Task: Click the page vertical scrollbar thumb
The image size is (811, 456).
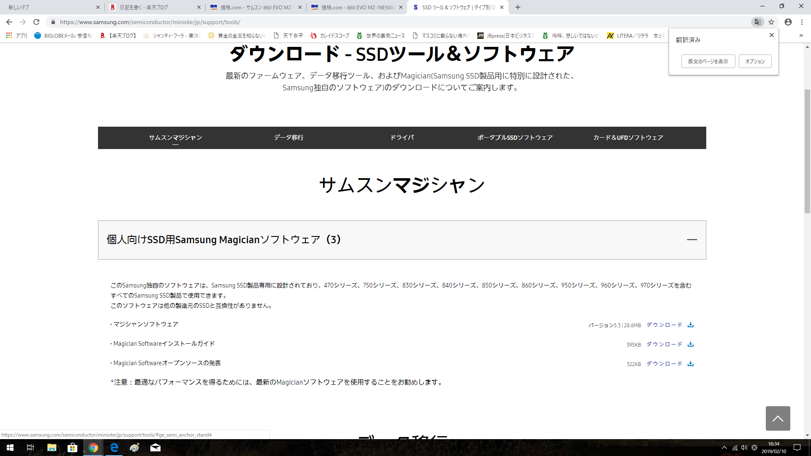Action: [807, 151]
